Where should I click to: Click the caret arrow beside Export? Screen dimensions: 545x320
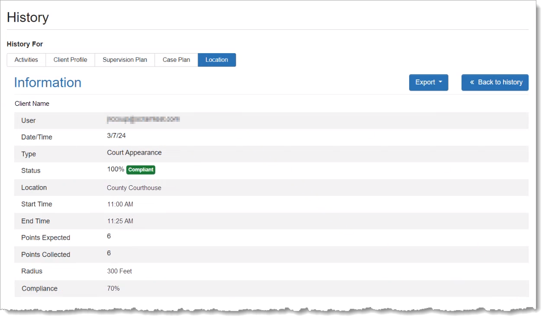(x=440, y=82)
